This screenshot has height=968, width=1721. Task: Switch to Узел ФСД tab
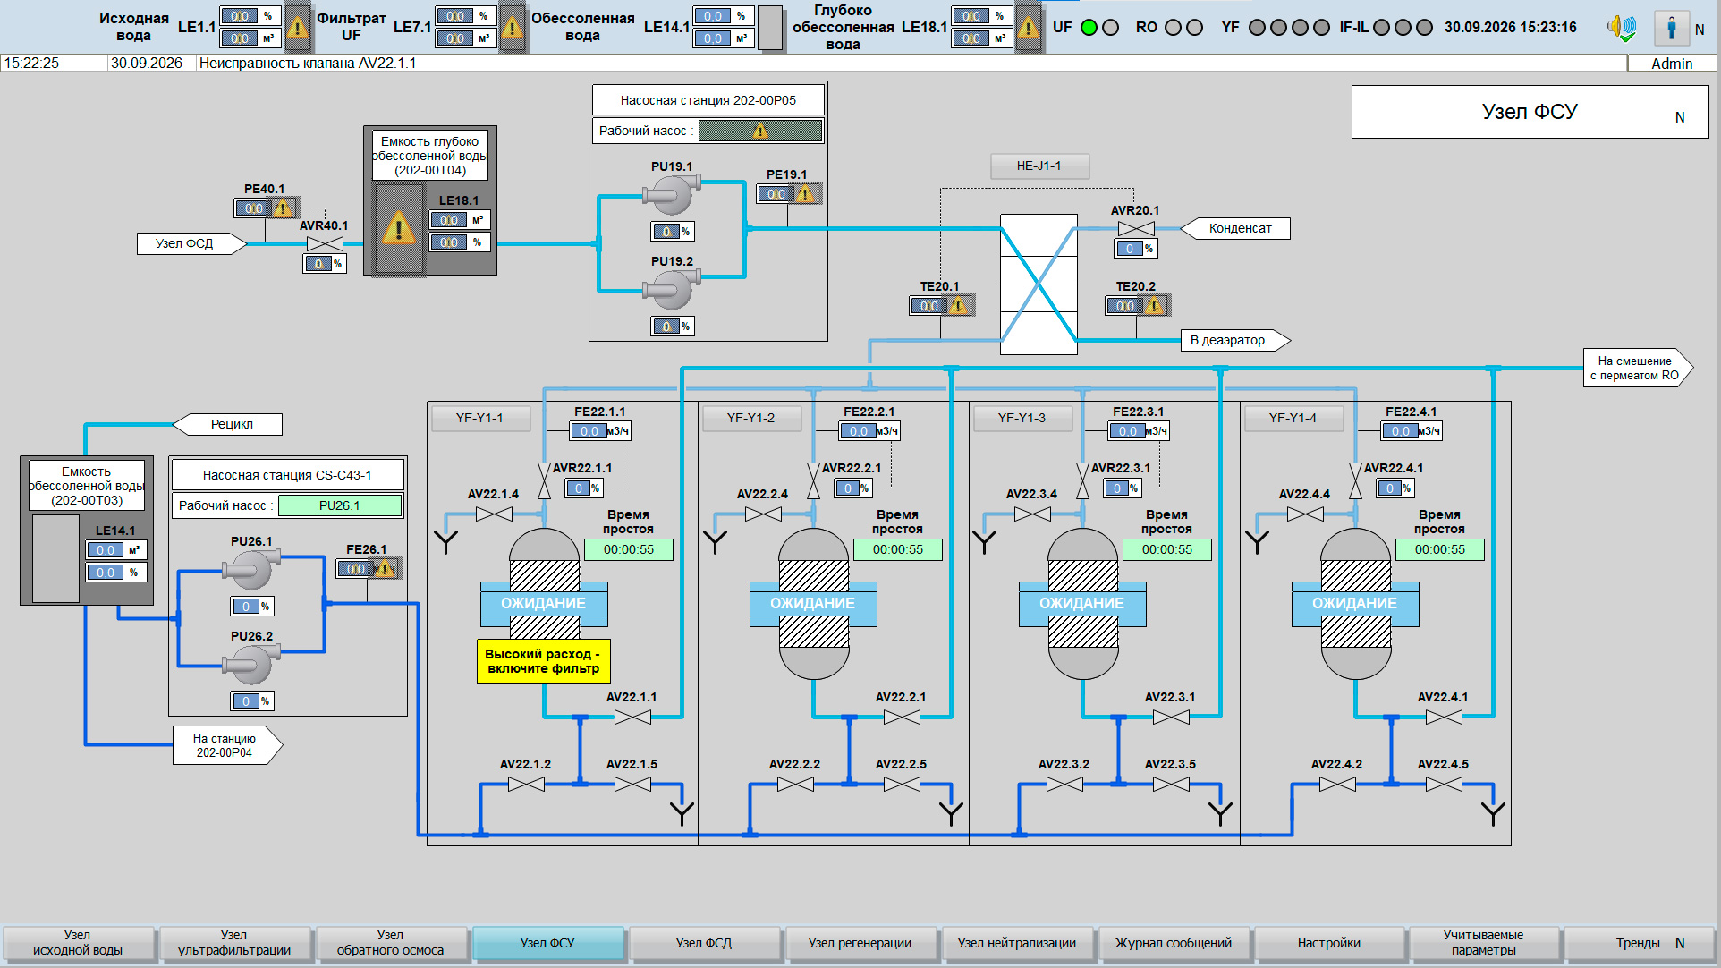[x=704, y=943]
